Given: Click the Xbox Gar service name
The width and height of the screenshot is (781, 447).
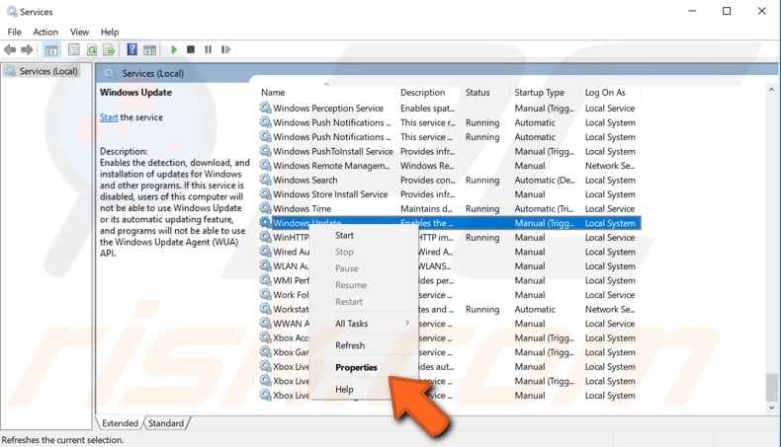Looking at the screenshot, I should [x=291, y=352].
